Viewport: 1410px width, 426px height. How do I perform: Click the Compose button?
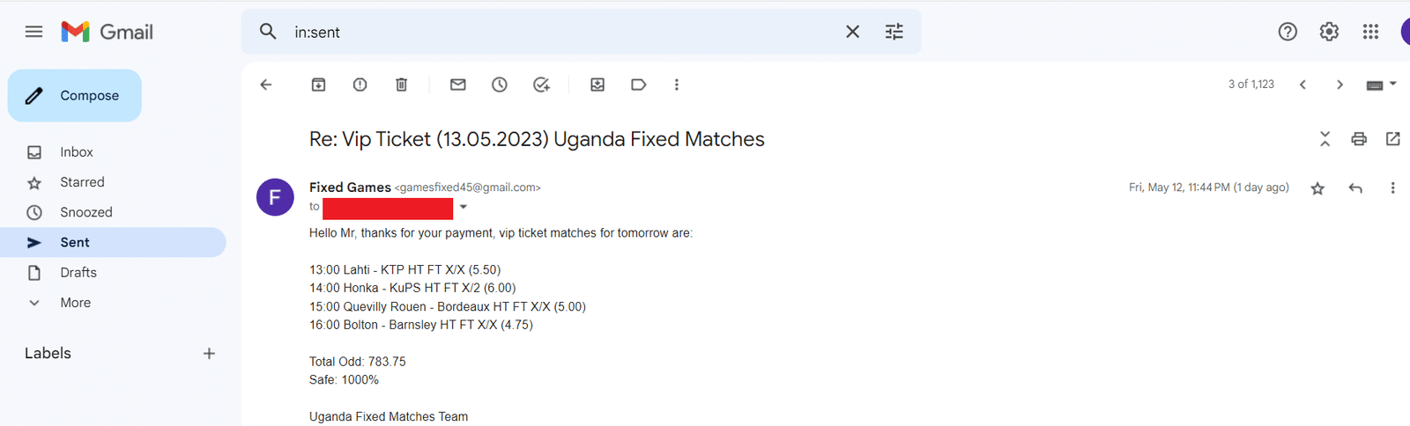tap(75, 96)
